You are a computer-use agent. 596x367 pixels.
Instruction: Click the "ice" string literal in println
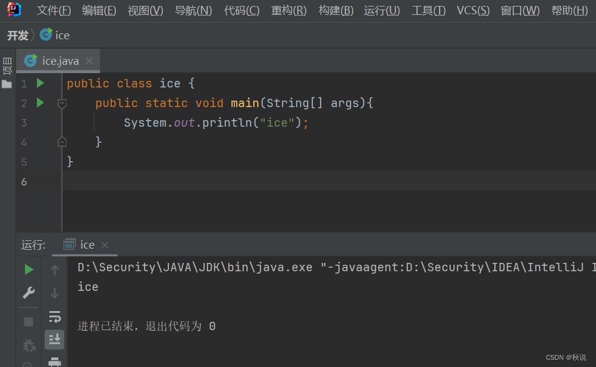click(277, 123)
